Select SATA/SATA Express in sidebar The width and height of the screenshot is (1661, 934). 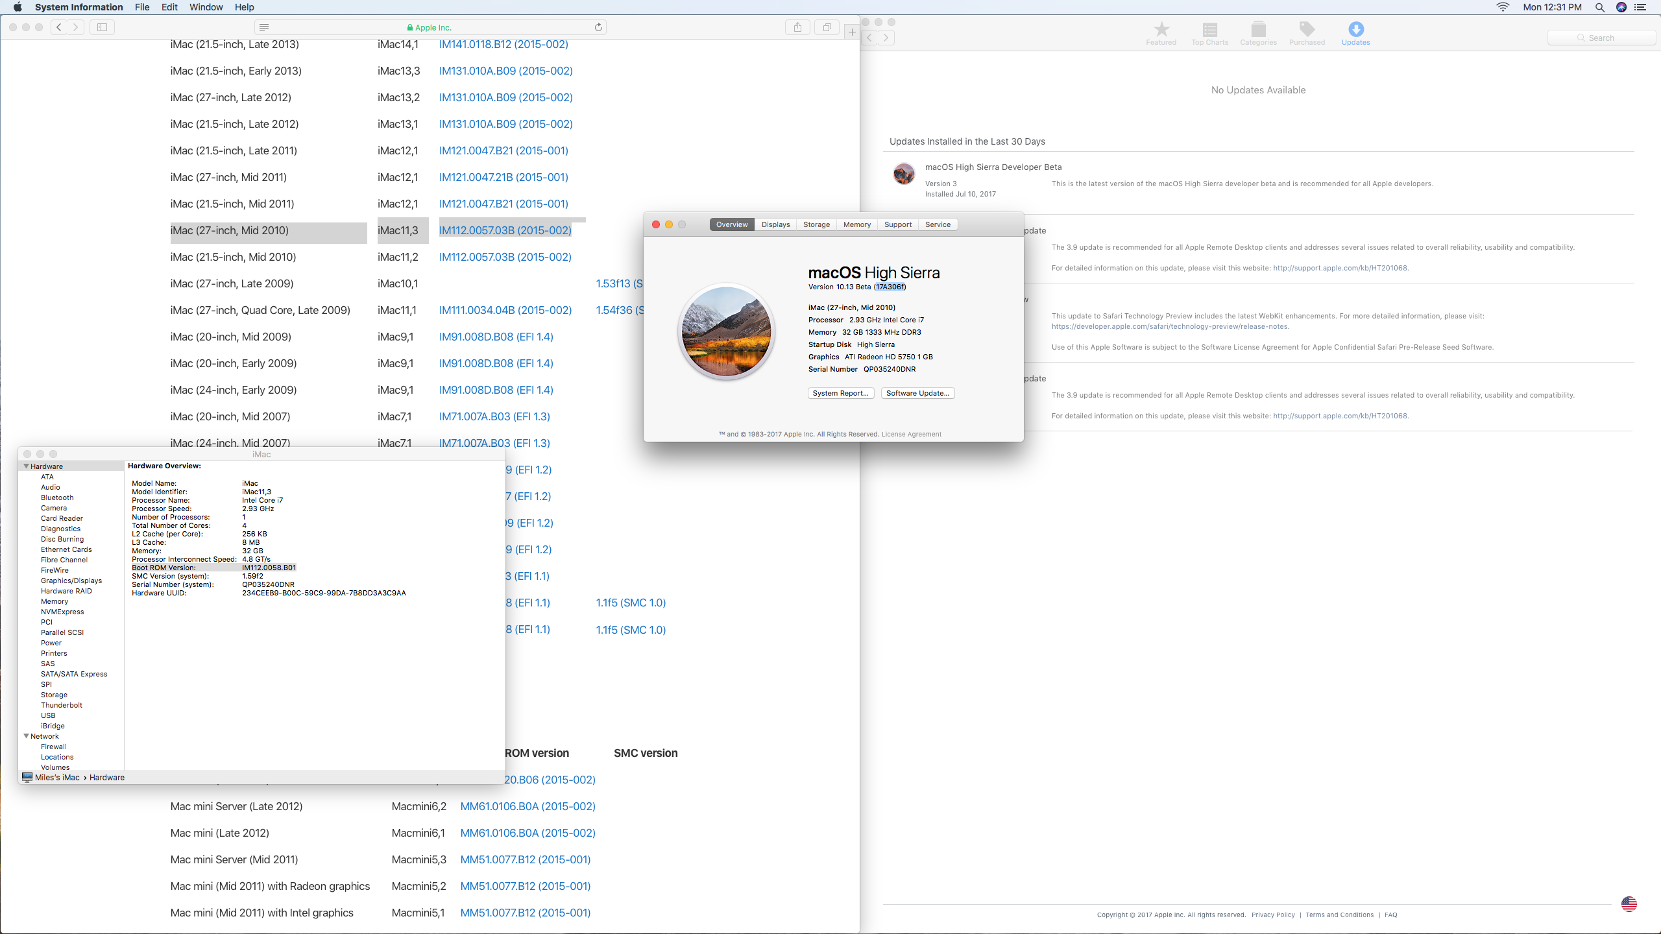74,674
